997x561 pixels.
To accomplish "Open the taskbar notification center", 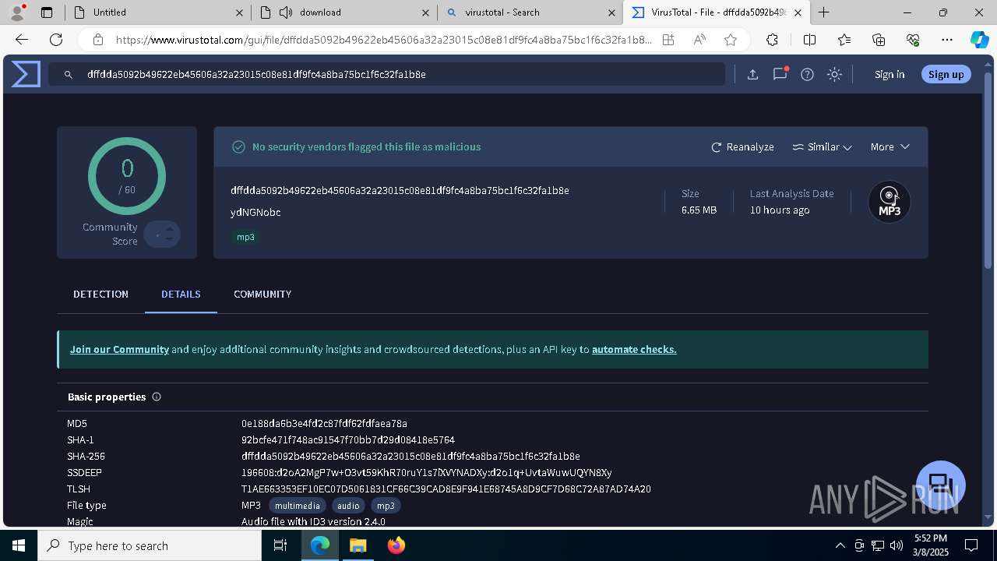I will pos(971,545).
